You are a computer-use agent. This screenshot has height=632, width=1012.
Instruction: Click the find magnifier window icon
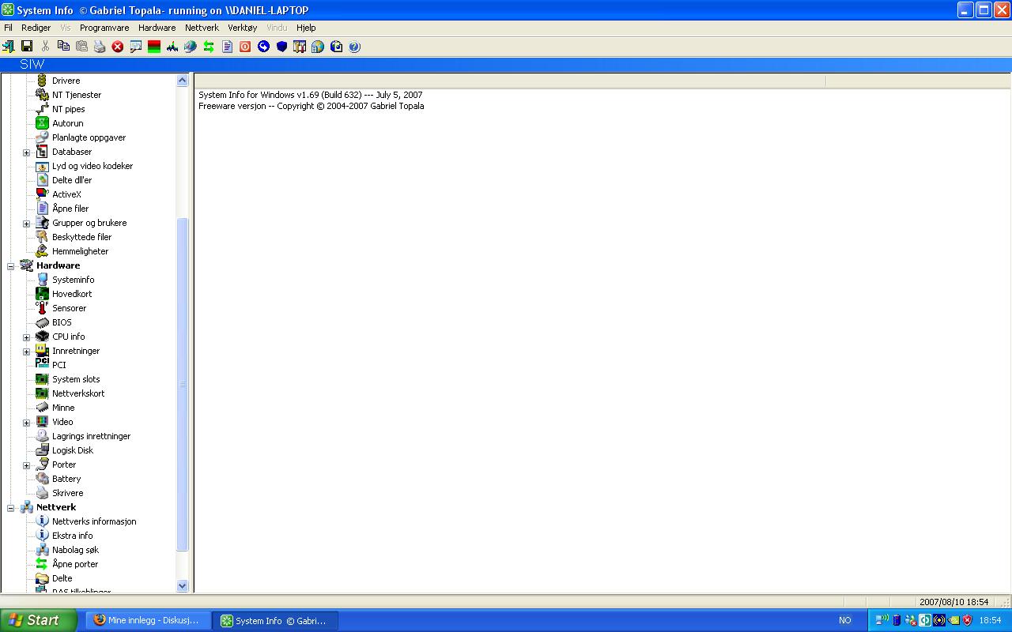click(136, 47)
